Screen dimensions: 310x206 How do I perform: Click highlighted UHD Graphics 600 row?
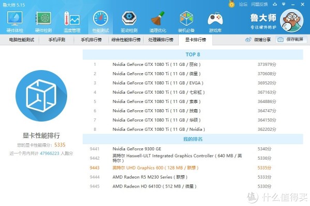[x=193, y=168]
